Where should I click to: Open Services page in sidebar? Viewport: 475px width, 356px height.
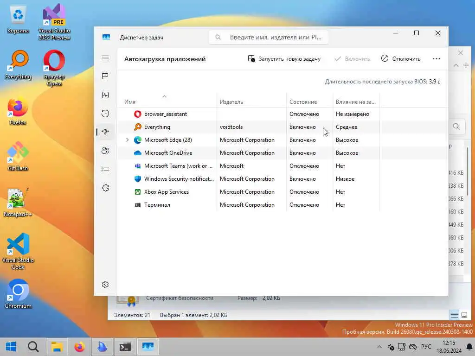click(x=105, y=188)
